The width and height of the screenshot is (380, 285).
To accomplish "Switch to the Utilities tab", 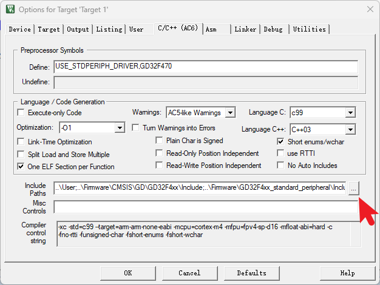I will click(309, 29).
